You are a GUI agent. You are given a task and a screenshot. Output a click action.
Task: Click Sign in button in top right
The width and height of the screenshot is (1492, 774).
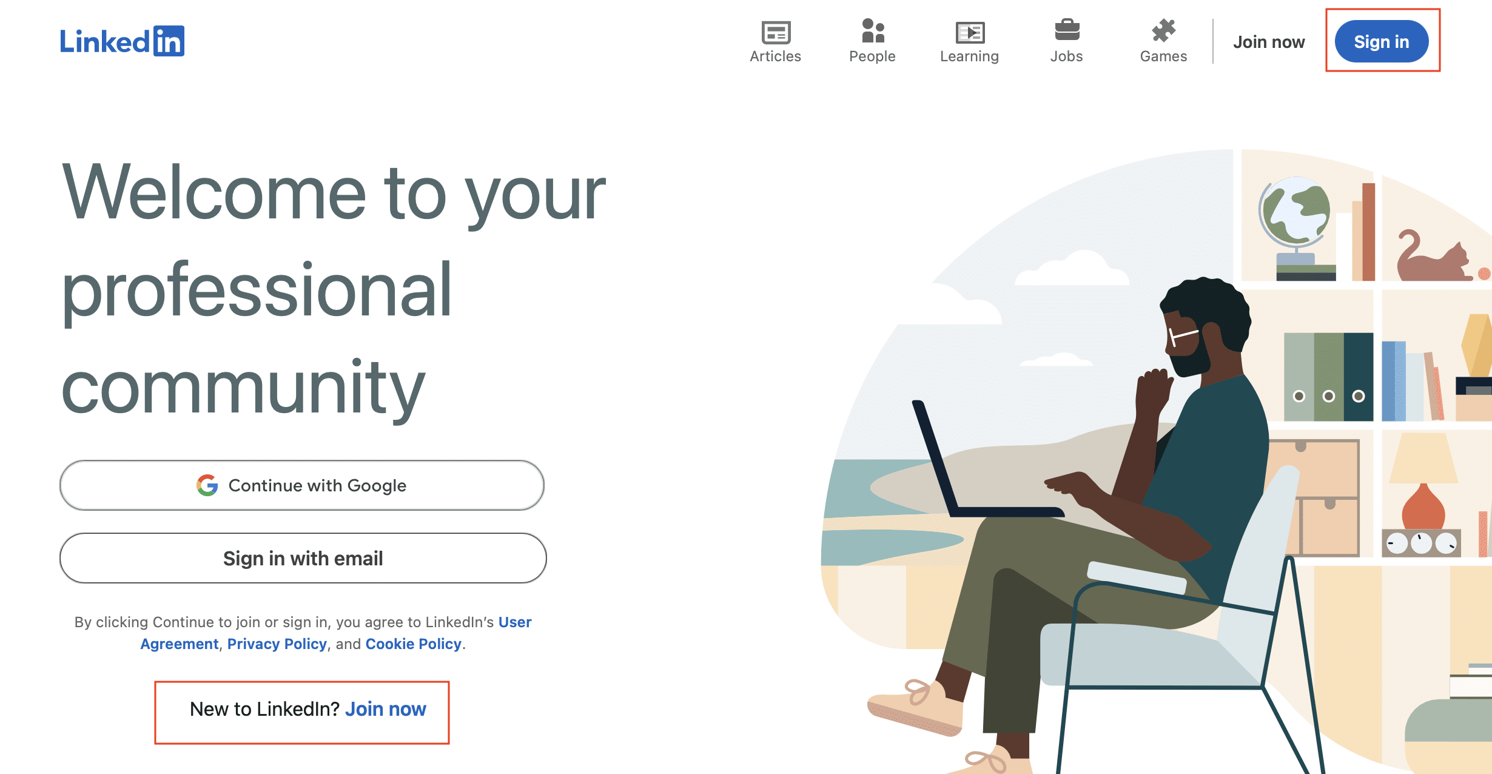[x=1383, y=41]
